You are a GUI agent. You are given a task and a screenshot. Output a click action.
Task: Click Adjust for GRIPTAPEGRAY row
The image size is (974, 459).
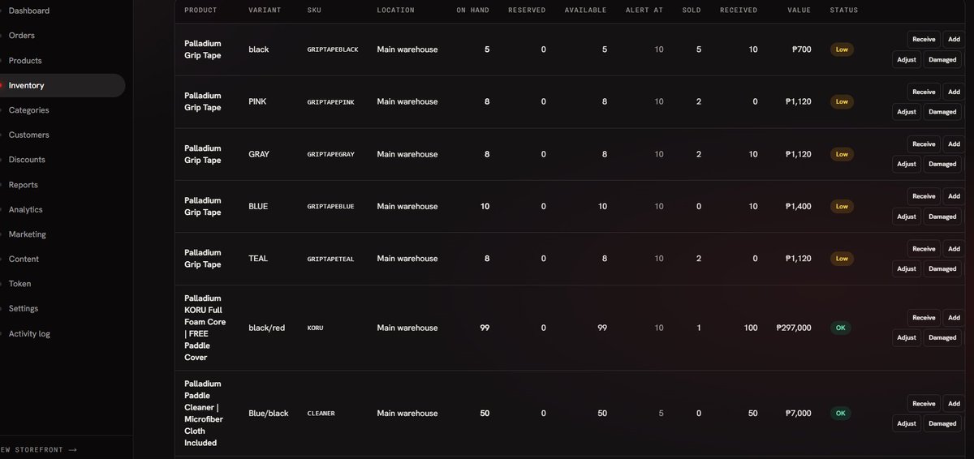(x=907, y=164)
